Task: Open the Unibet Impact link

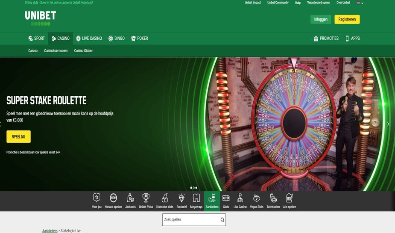Action: coord(253,3)
